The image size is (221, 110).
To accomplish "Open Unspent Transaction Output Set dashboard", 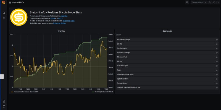I will coord(167,87).
